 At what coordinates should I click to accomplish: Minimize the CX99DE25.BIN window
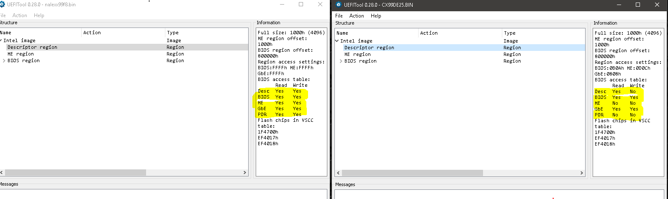(619, 5)
